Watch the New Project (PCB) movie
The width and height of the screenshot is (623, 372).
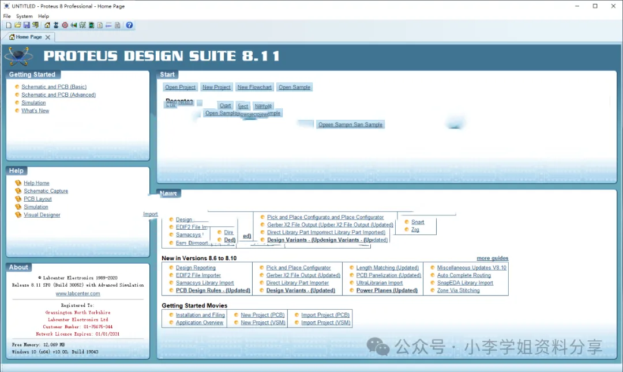tap(262, 315)
